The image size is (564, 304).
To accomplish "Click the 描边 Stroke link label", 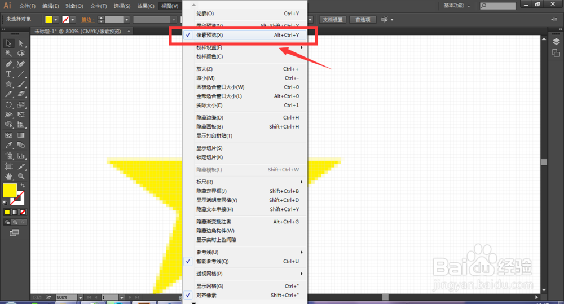I will (87, 20).
